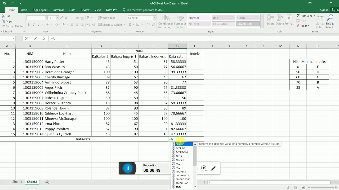
Task: Click the Cut command
Action: click(x=6, y=16)
